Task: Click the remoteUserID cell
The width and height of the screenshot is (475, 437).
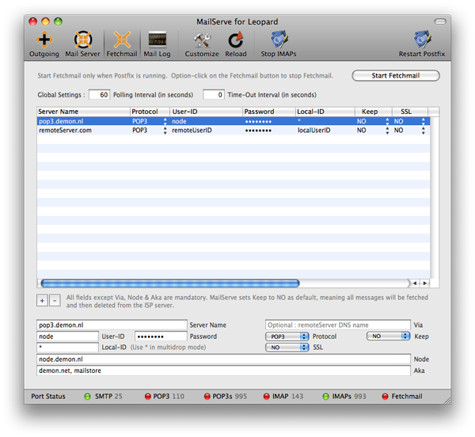Action: (x=192, y=131)
